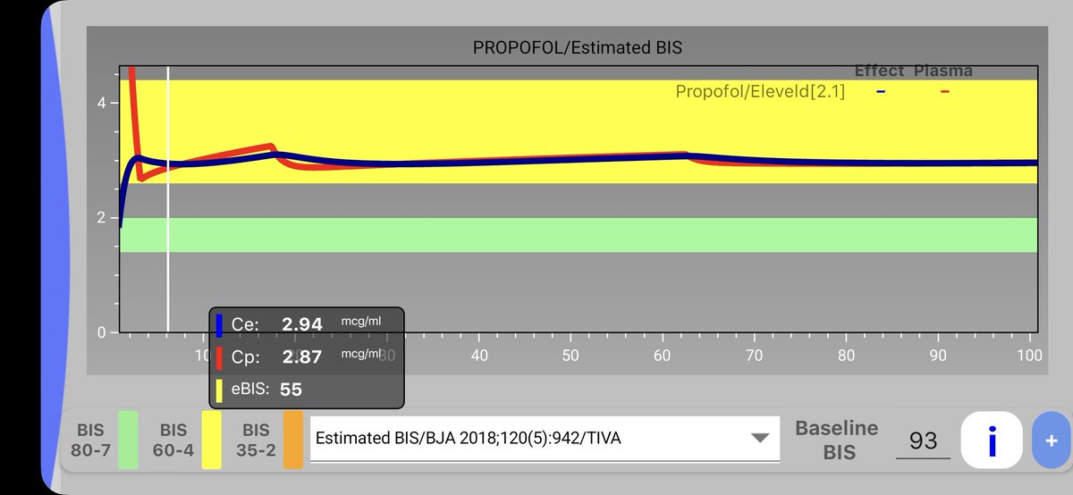The width and height of the screenshot is (1073, 495).
Task: Edit the Baseline BIS value 93
Action: coord(923,440)
